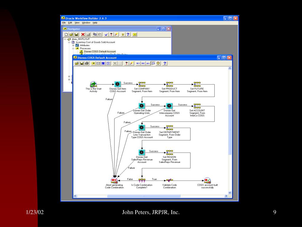Click vertical scrollbar up arrow in process window
Image resolution: width=302 pixels, height=227 pixels.
(x=230, y=68)
